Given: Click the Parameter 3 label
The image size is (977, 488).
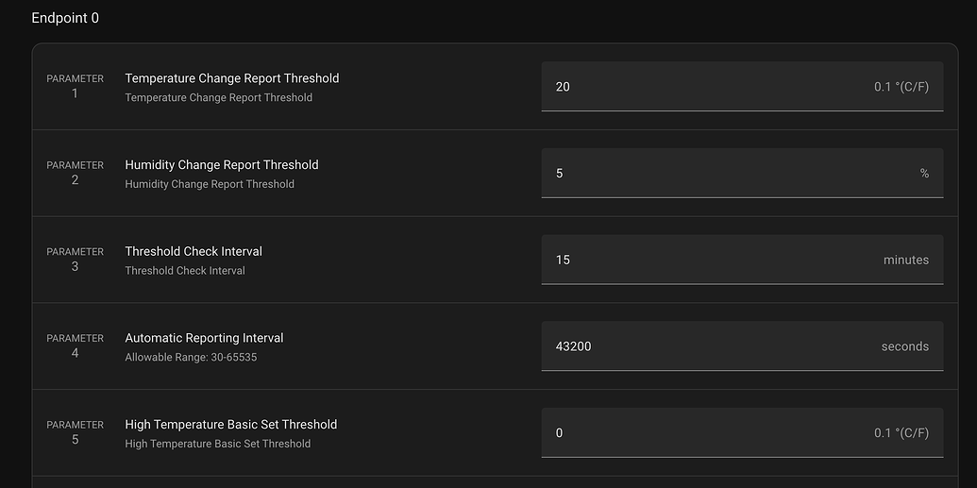Looking at the screenshot, I should click(x=76, y=260).
